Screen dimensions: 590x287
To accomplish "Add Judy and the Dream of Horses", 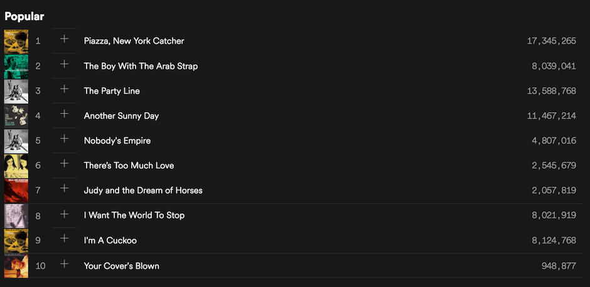I will 64,189.
